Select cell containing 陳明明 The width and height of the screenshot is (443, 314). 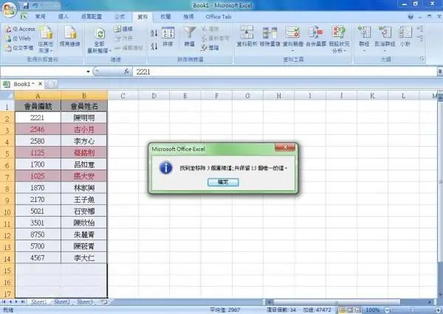[x=84, y=118]
